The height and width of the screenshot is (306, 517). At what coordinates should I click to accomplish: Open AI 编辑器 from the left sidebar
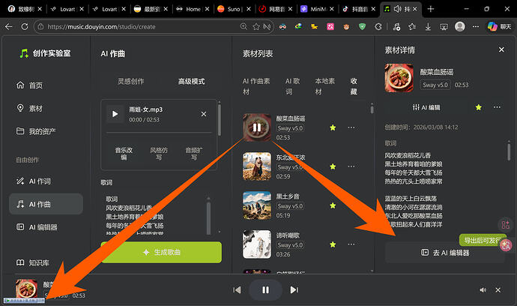(x=37, y=227)
